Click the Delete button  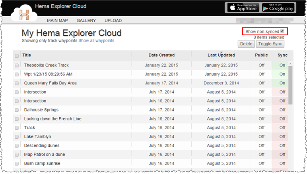tap(246, 44)
